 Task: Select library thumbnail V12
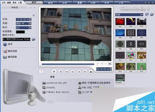(x=142, y=56)
